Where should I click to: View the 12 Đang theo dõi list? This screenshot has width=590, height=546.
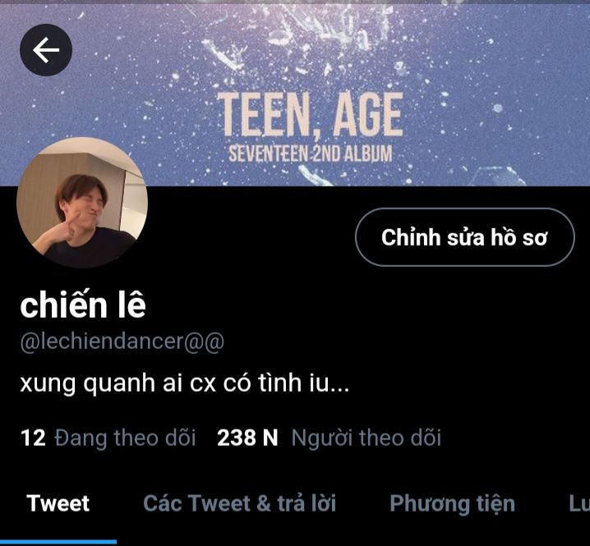(108, 438)
